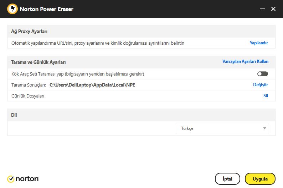283x188 pixels.
Task: Click the Norton Power Eraser lightning icon
Action: pyautogui.click(x=12, y=9)
